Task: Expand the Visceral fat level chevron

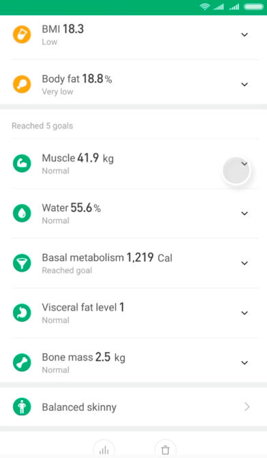Action: (245, 313)
